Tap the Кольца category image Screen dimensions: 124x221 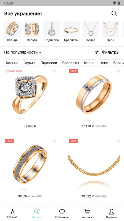[x=12, y=29]
